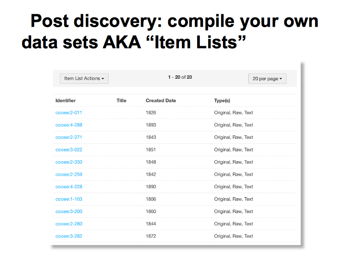Select the cooee:1-103 identifier
Viewport: 356px width, 267px height.
(x=69, y=199)
